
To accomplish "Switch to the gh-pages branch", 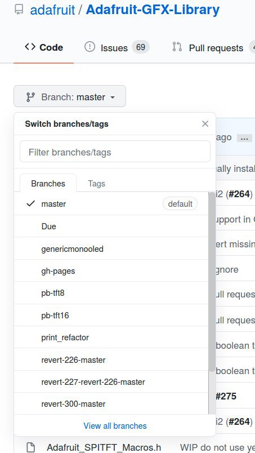I will point(111,270).
